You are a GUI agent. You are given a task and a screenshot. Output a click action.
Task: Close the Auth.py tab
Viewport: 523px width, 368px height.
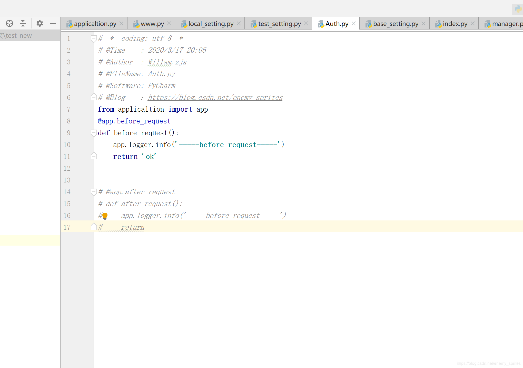[x=354, y=24]
